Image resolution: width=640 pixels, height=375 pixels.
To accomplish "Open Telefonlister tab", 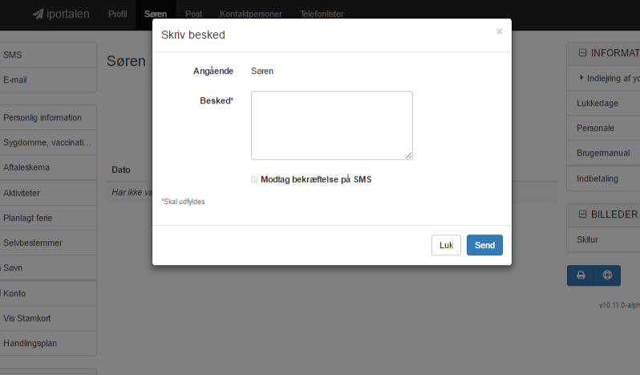I will click(x=322, y=14).
